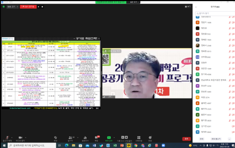
Task: Open Windows Start menu
Action: 4,145
